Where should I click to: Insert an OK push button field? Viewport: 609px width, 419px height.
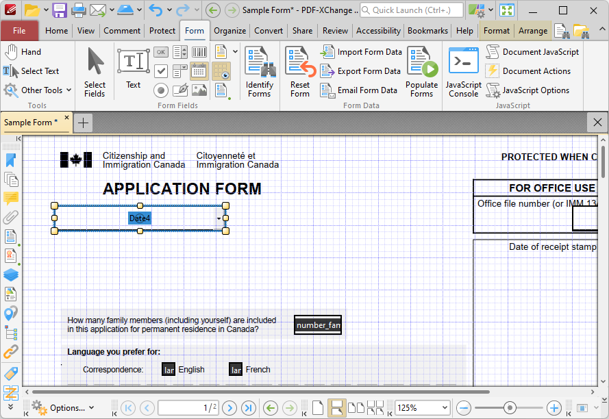click(161, 51)
